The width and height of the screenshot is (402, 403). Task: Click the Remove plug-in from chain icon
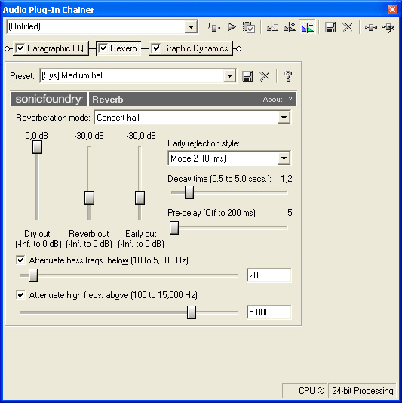388,27
